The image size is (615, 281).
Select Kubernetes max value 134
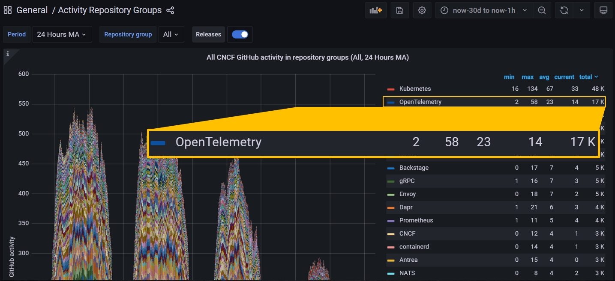[532, 89]
